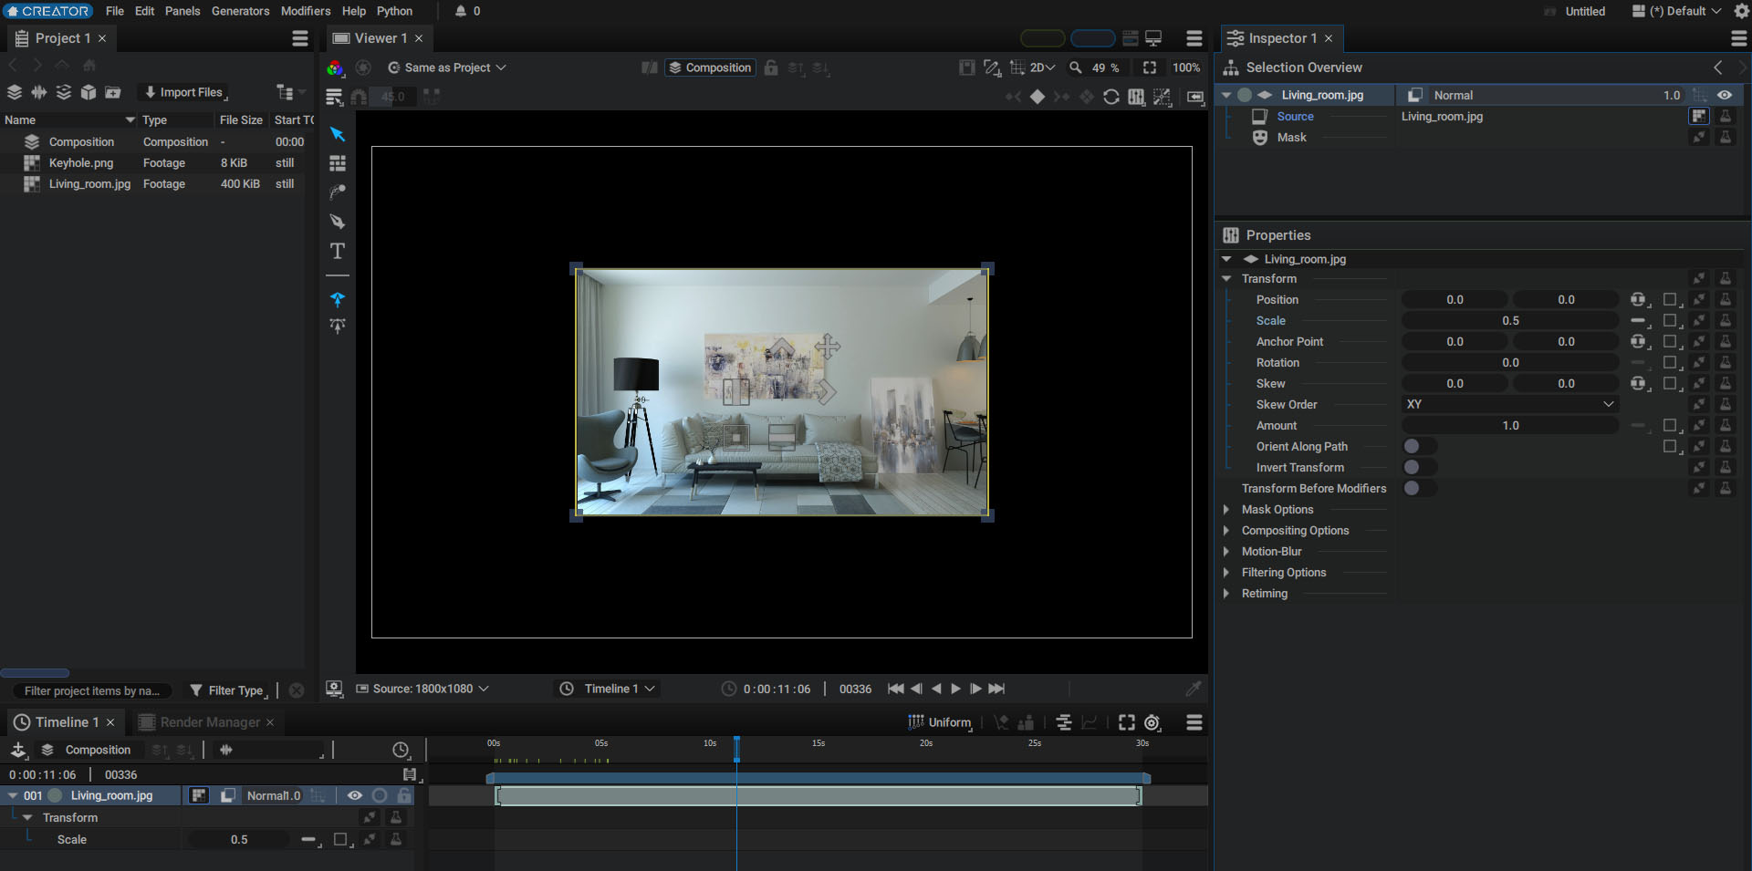Open the Project panel hamburger menu
The width and height of the screenshot is (1752, 871).
point(300,38)
